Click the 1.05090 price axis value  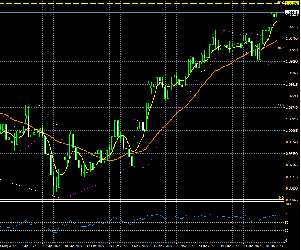coord(292,62)
